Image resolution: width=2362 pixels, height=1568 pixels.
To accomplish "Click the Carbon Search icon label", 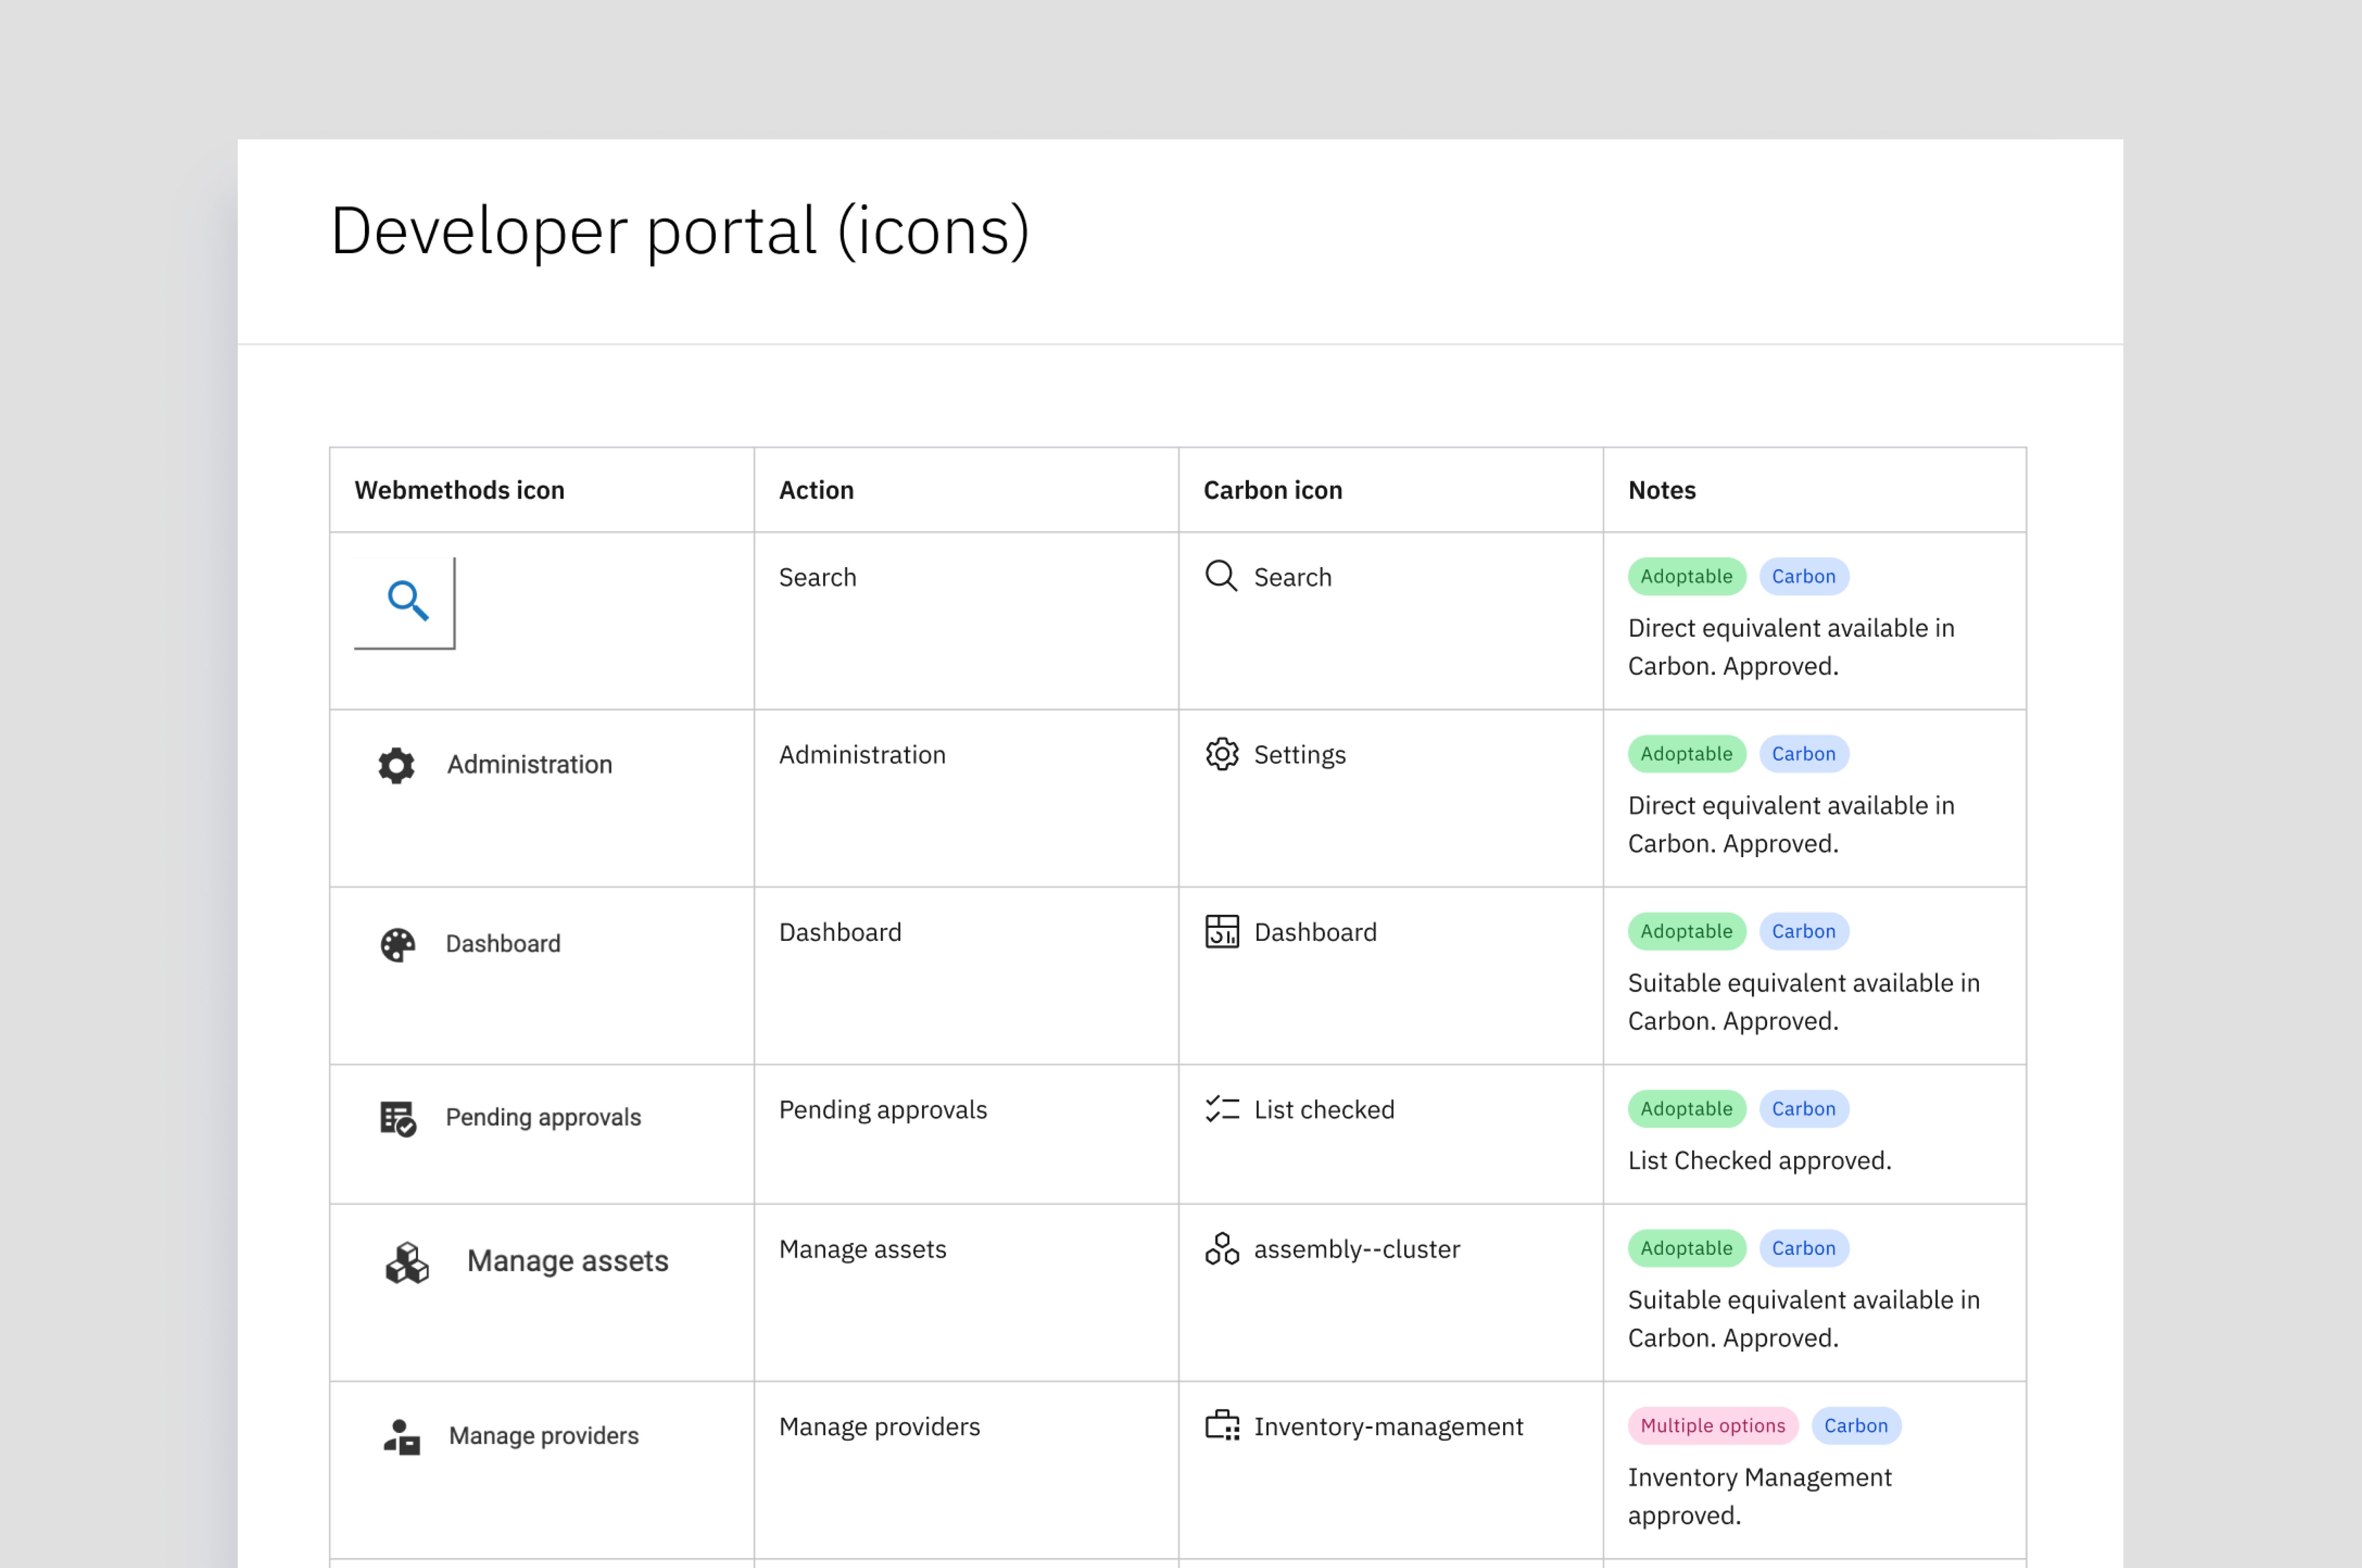I will click(x=1292, y=577).
